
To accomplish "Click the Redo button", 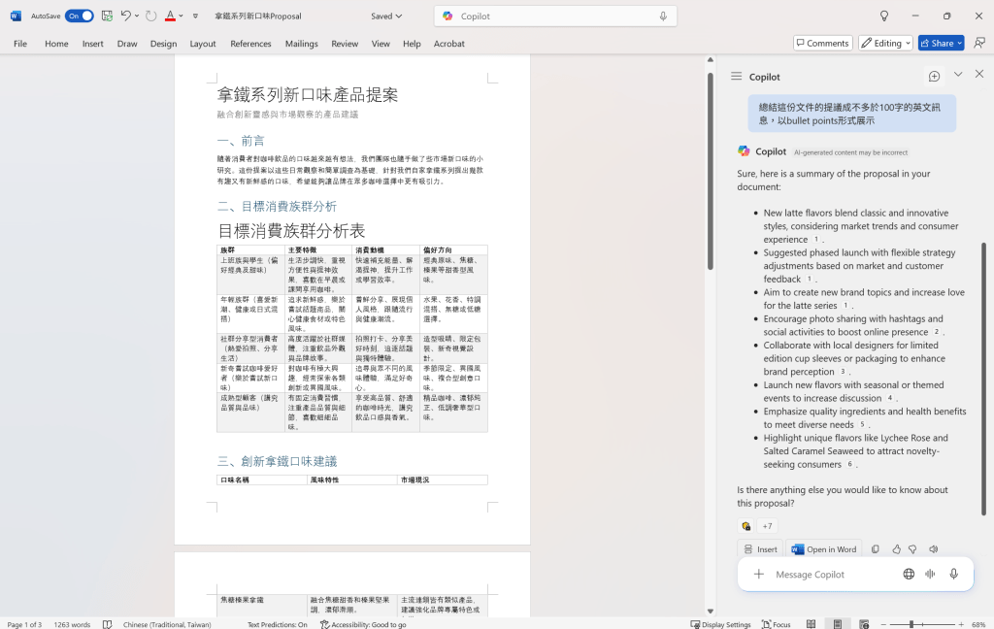I will (150, 16).
